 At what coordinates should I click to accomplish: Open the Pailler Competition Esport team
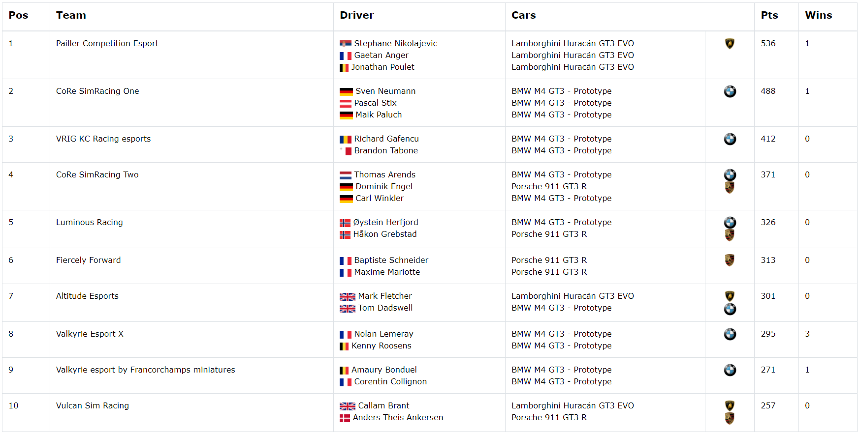(x=107, y=43)
